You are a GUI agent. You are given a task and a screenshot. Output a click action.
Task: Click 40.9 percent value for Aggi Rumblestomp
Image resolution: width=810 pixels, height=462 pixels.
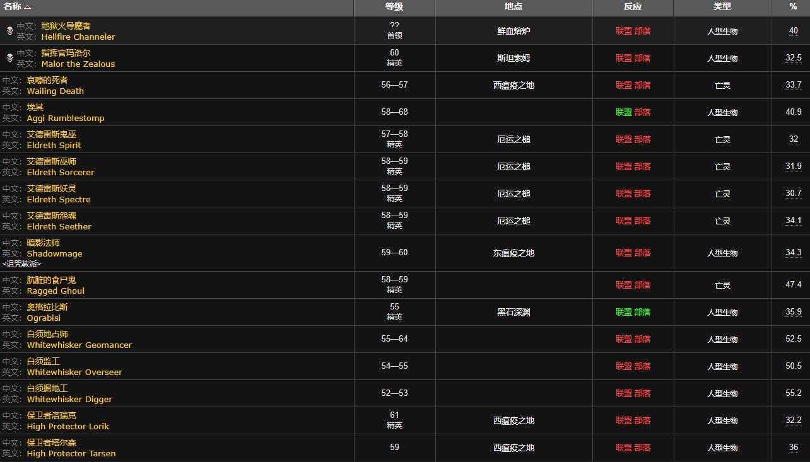click(793, 112)
